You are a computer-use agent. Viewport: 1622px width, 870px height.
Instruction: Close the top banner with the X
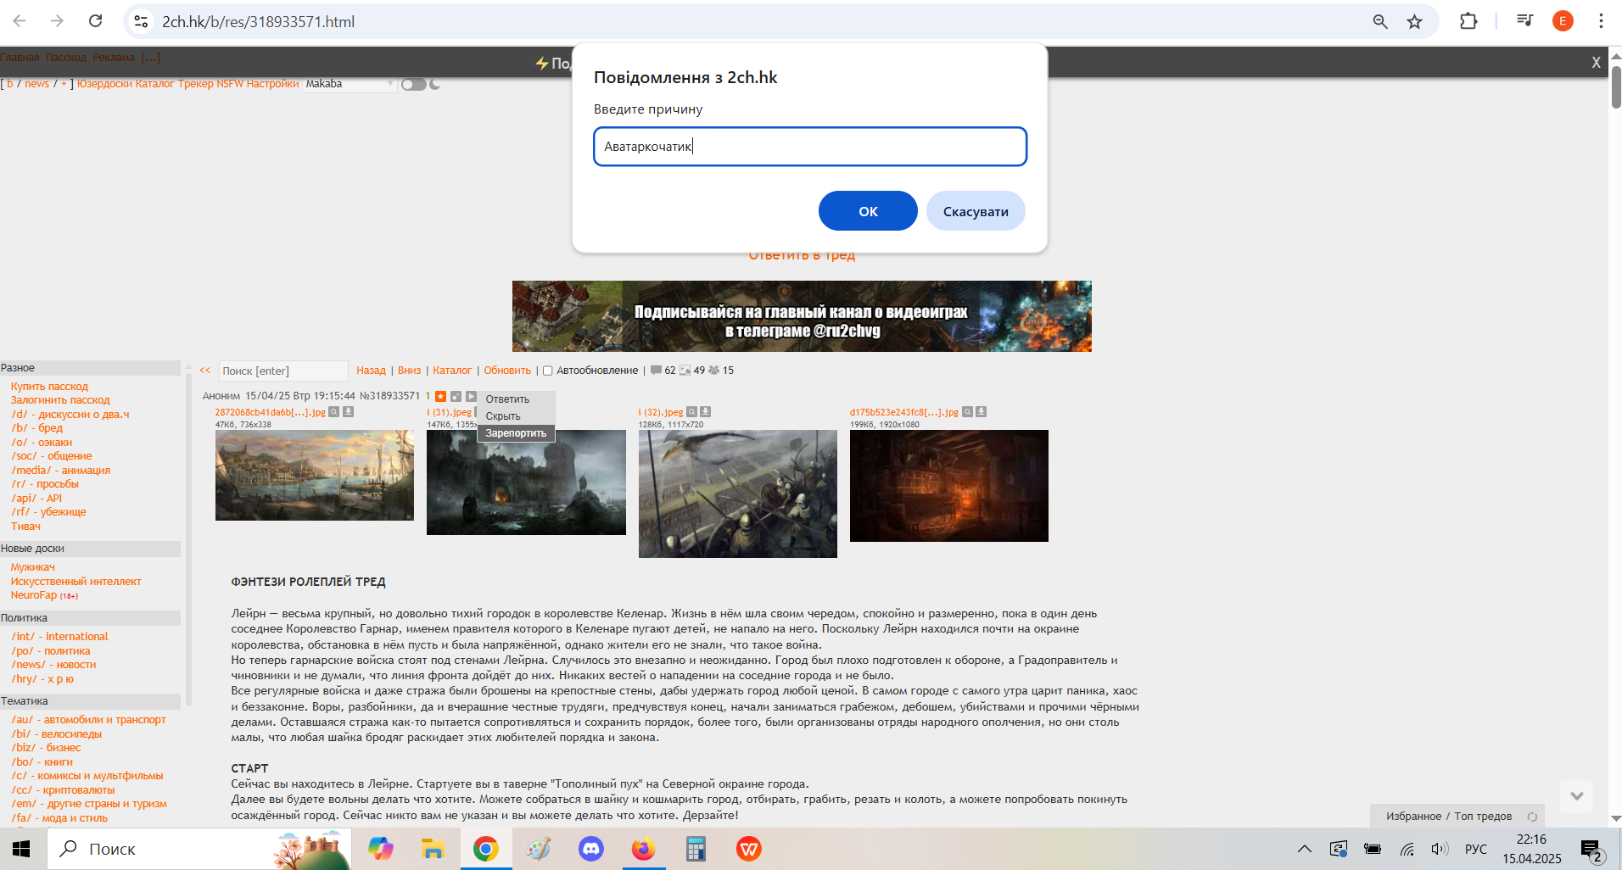pos(1596,63)
